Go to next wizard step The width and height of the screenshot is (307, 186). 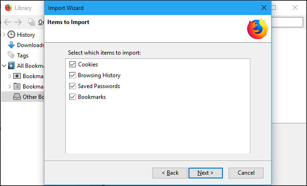click(x=205, y=173)
